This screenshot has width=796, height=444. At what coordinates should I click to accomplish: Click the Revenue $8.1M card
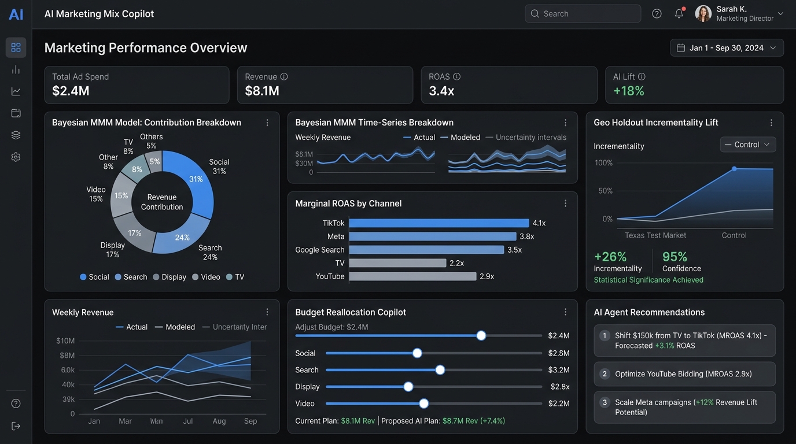325,85
